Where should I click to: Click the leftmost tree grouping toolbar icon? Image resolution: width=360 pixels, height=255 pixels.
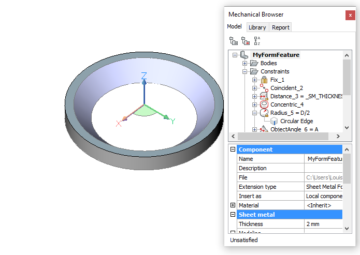tap(234, 40)
